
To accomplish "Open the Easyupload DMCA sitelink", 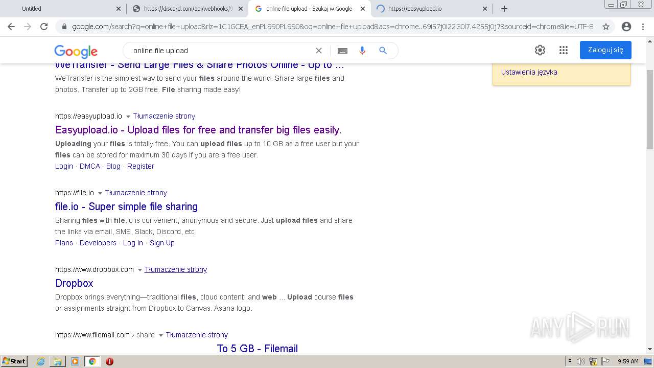I will pos(90,166).
